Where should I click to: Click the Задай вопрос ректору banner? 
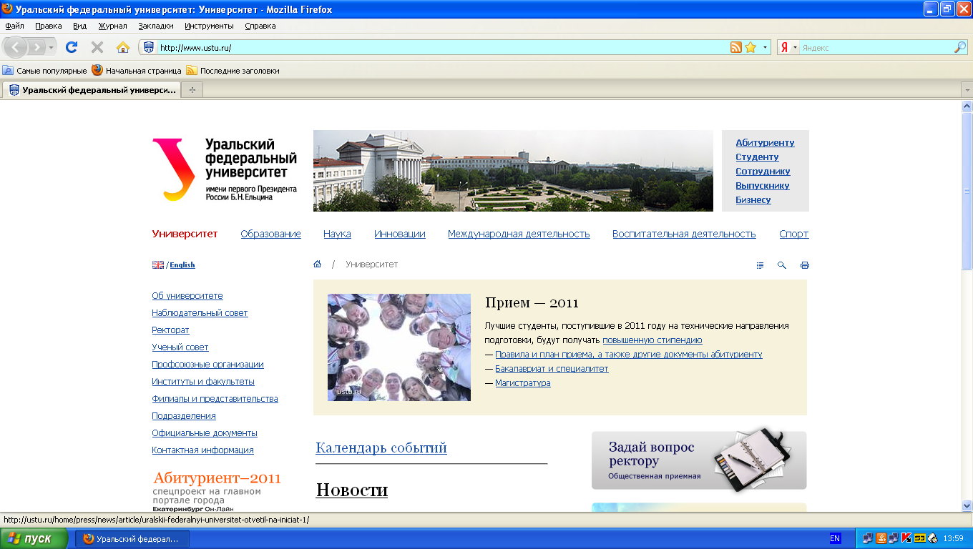699,460
